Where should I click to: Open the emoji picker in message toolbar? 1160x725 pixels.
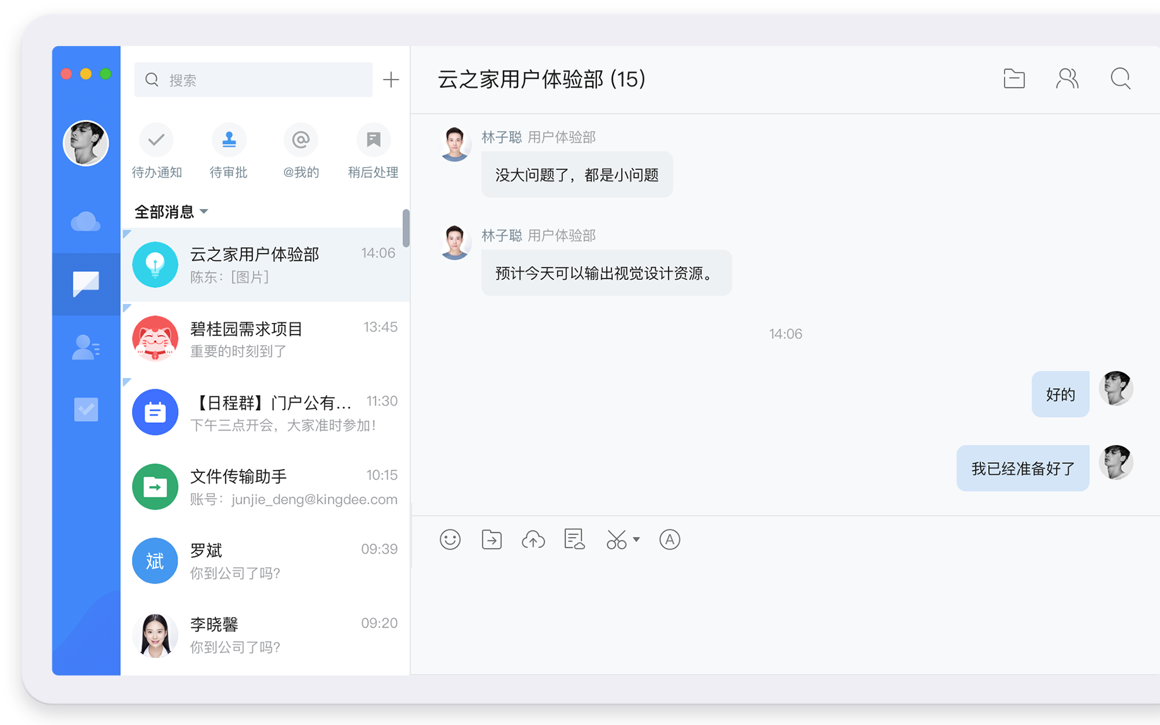coord(450,540)
